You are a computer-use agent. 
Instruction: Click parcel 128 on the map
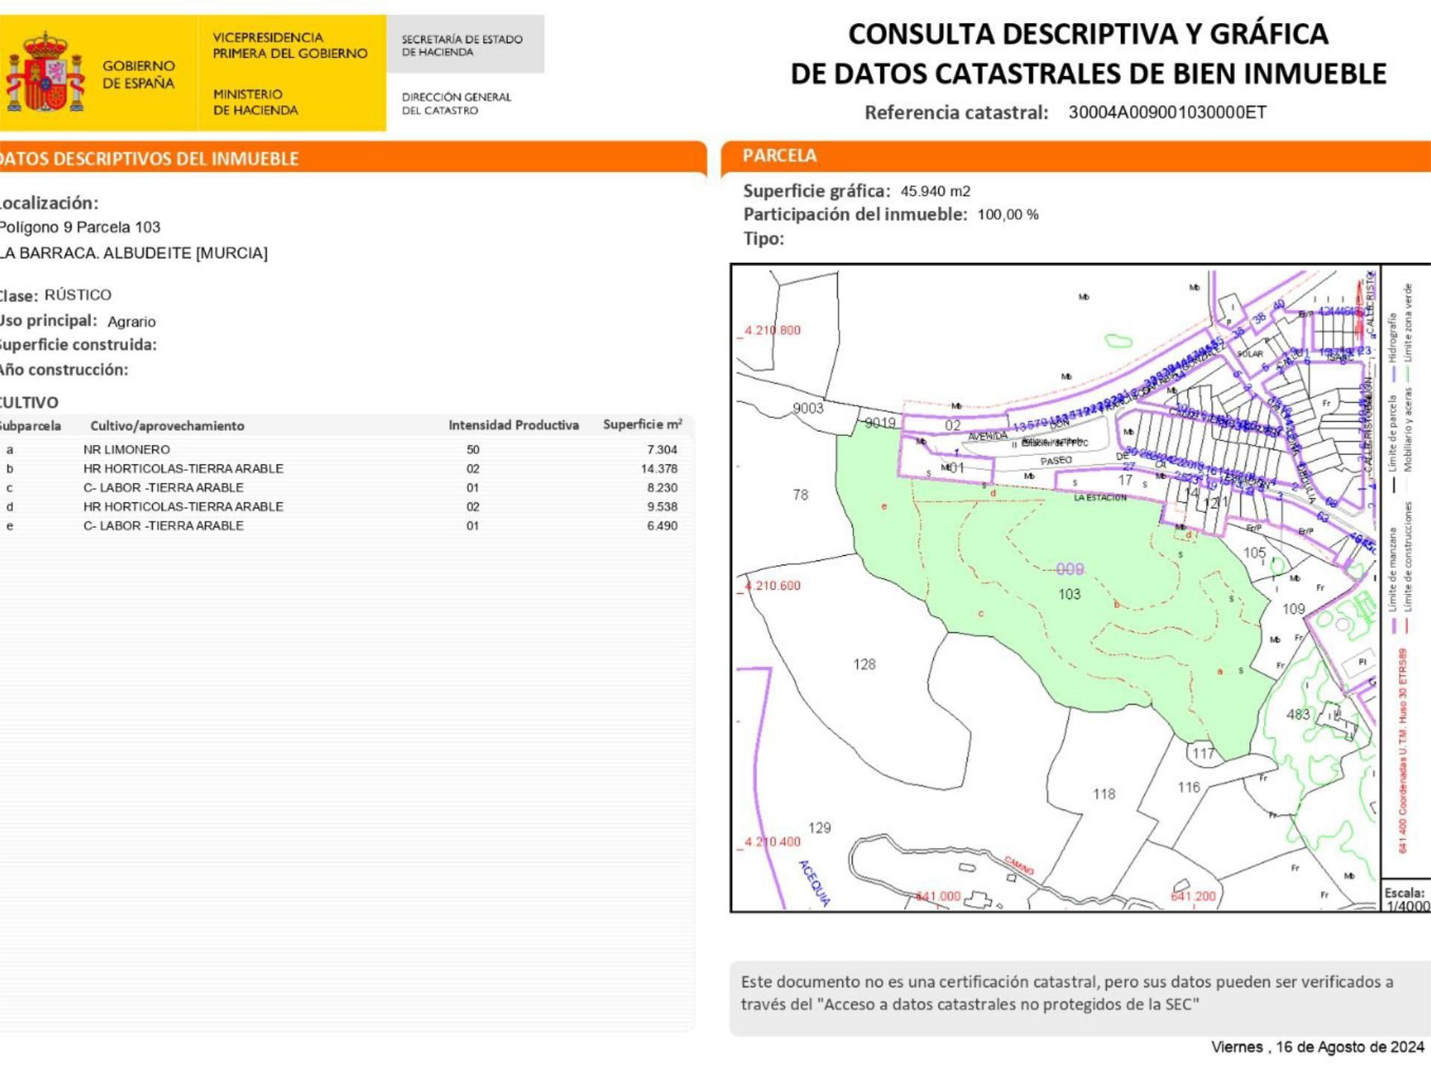click(x=865, y=664)
